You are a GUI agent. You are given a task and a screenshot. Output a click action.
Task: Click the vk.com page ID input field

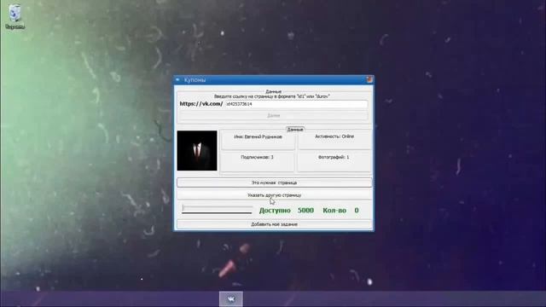point(296,104)
